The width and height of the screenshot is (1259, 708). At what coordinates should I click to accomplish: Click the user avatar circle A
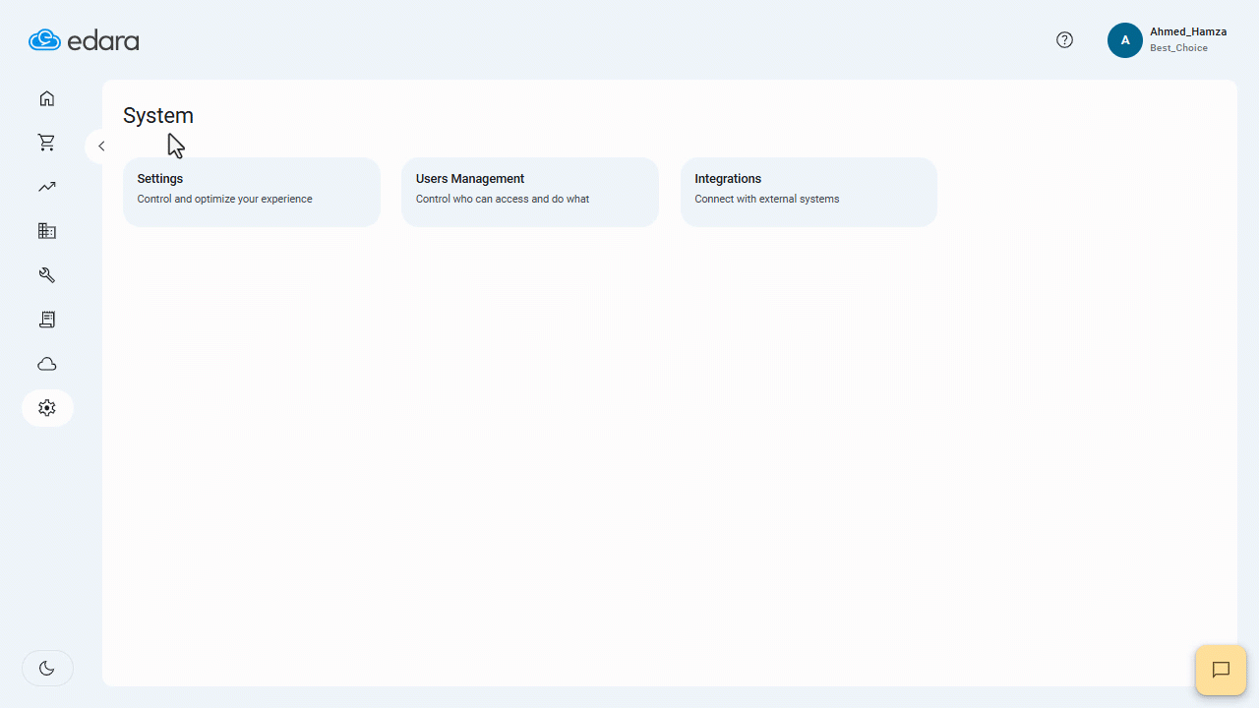click(1125, 40)
